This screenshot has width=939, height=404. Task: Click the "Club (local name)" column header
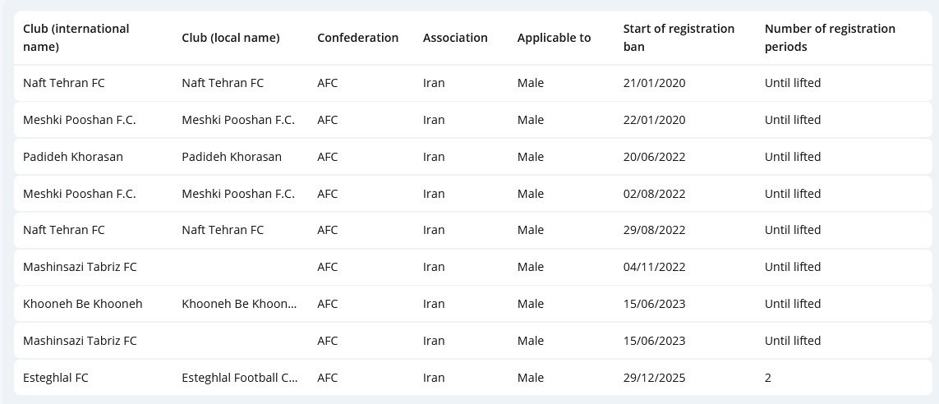(x=231, y=38)
